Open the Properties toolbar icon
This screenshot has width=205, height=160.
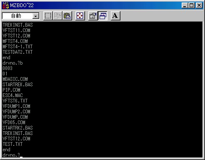(93, 16)
